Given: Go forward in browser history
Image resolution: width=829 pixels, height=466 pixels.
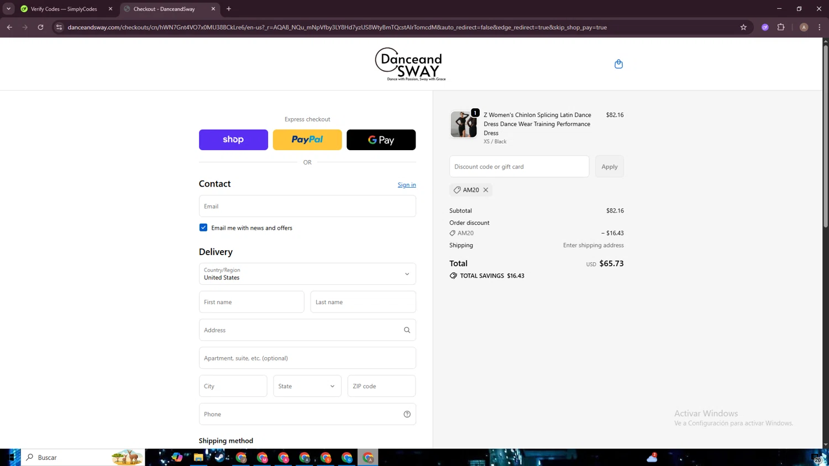Looking at the screenshot, I should [x=25, y=27].
